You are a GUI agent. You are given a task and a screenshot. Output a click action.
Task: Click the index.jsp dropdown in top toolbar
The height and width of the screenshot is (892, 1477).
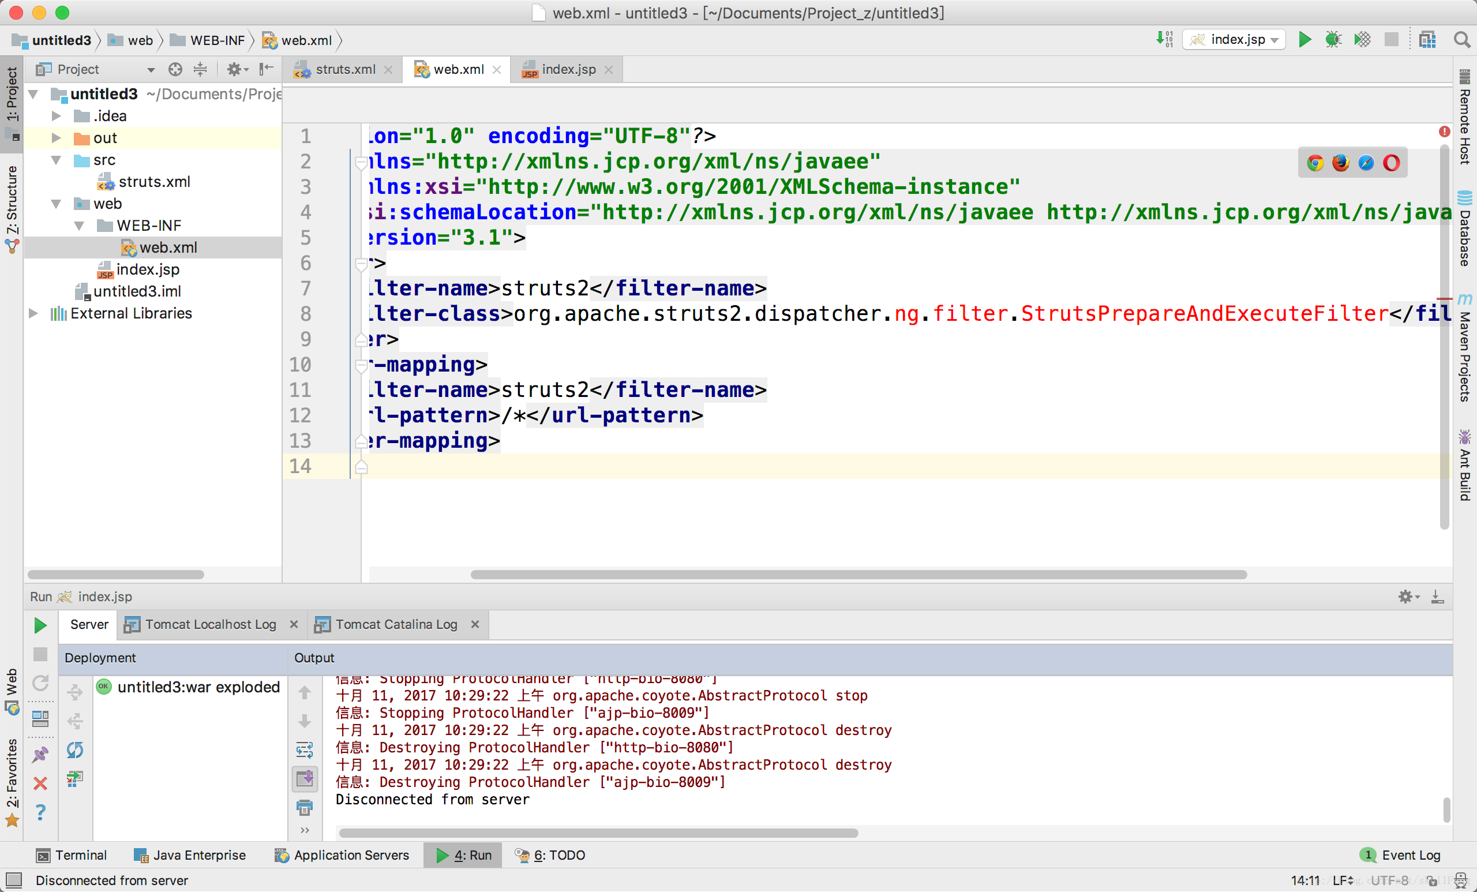point(1235,40)
